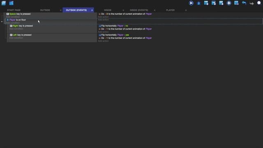
Task: Add action below 'Flip horizontally Player: yes' event
Action: pos(103,41)
